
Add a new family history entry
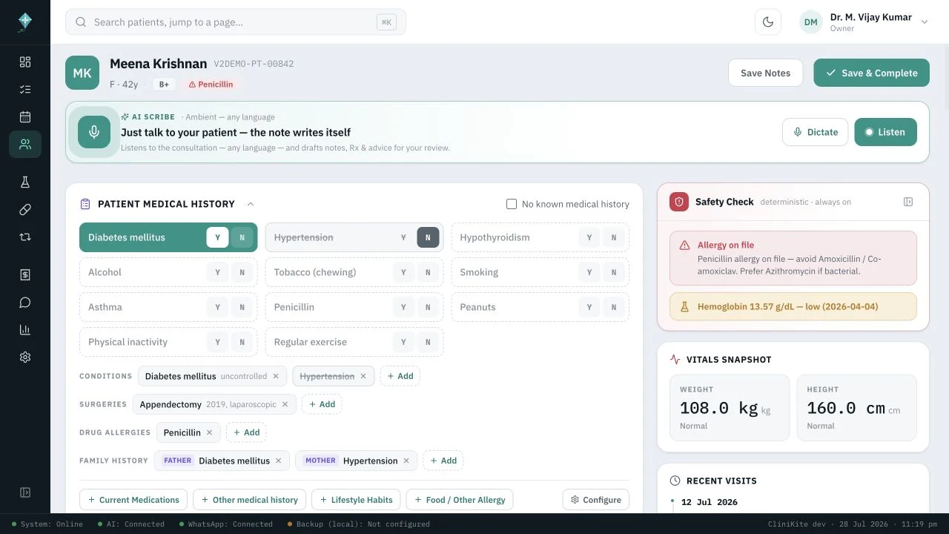pos(443,461)
